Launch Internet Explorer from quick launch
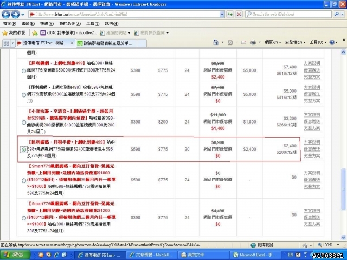347x260 pixels. [56, 255]
